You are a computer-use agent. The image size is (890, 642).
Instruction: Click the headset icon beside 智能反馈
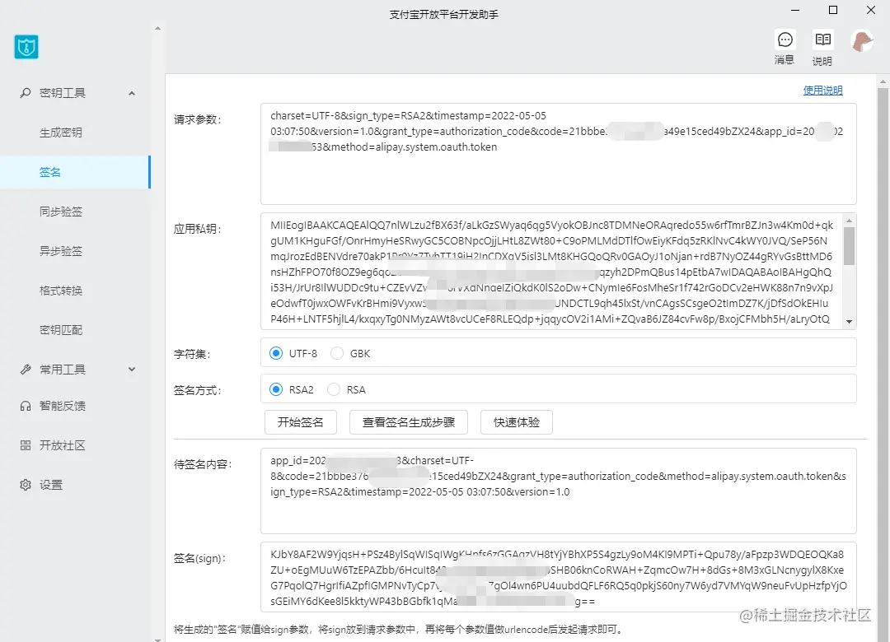[x=25, y=406]
